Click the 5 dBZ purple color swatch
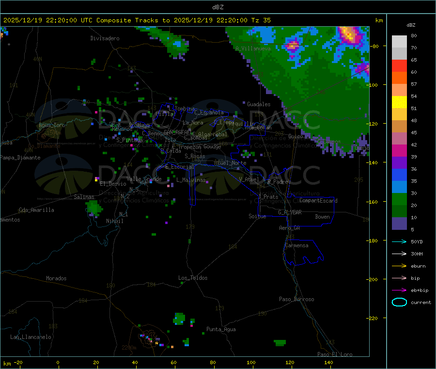This screenshot has height=369, width=436. [x=399, y=224]
